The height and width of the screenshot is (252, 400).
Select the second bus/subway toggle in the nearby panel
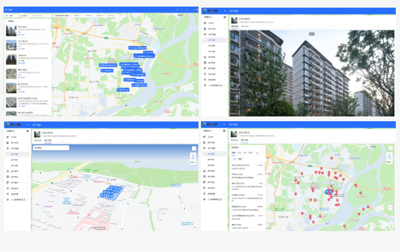click(x=240, y=159)
